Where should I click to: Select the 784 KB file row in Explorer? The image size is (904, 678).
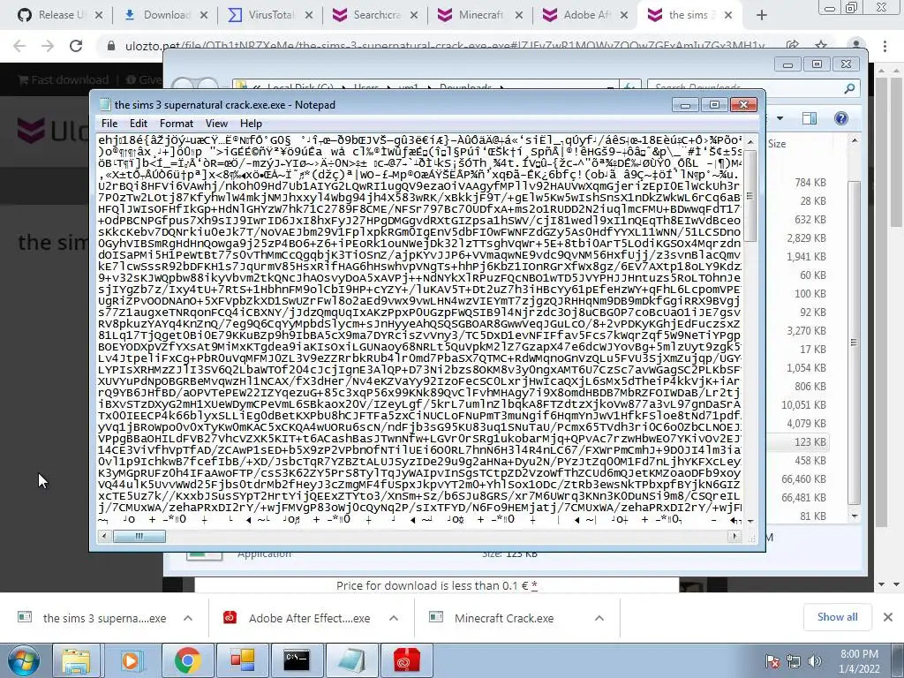[x=798, y=182]
